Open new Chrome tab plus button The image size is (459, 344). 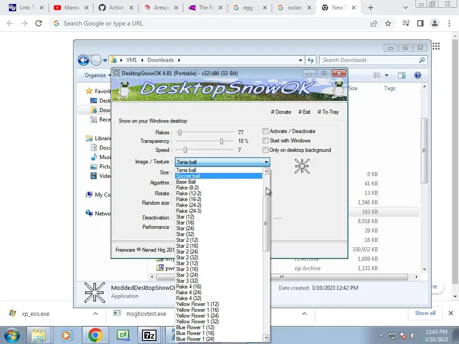[x=371, y=8]
